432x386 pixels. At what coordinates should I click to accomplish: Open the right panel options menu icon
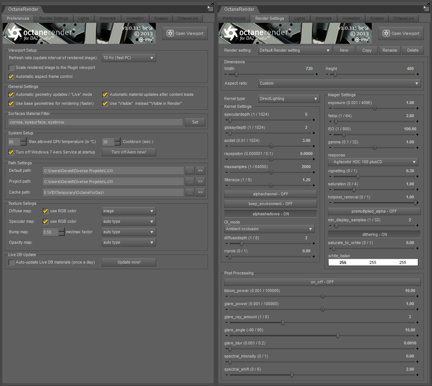click(x=426, y=9)
